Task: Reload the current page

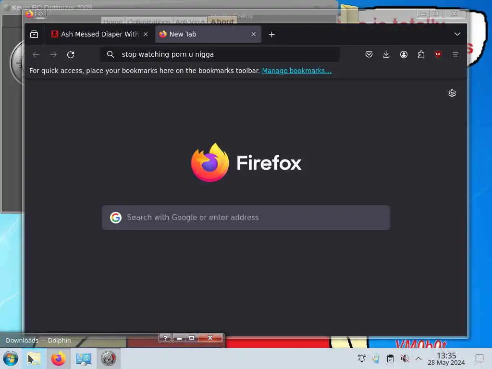Action: [x=71, y=55]
